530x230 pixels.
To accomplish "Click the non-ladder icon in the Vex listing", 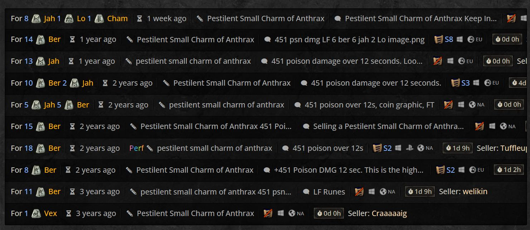I will coord(268,214).
